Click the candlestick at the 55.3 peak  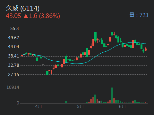point(112,32)
